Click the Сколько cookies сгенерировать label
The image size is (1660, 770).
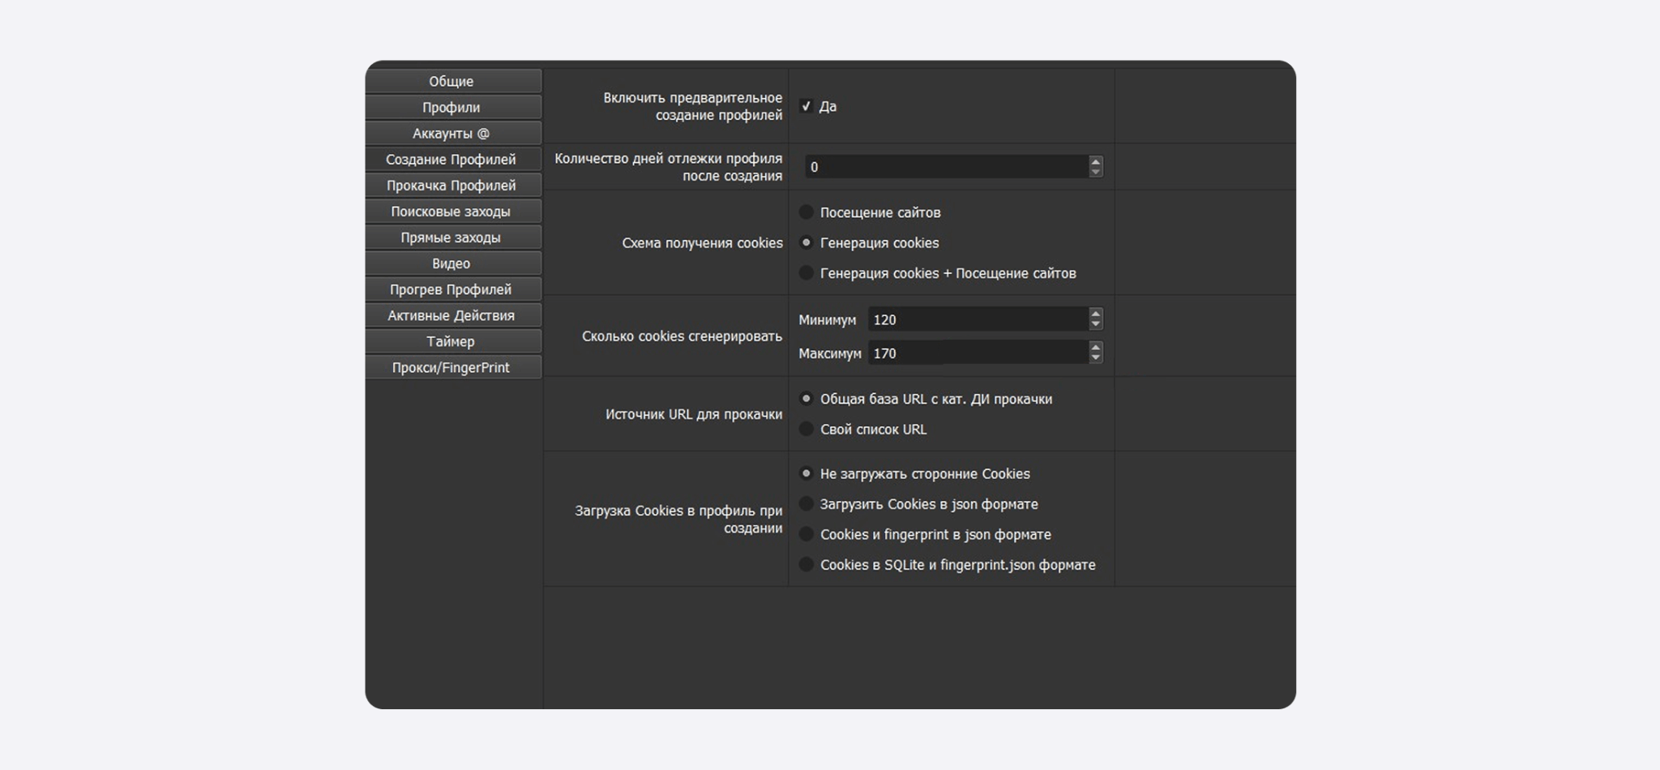click(x=682, y=336)
